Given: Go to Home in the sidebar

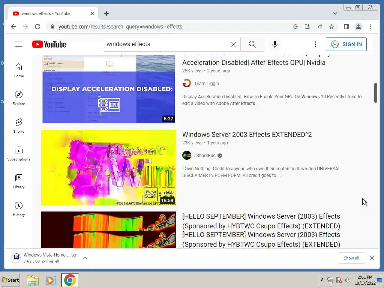Looking at the screenshot, I should (19, 70).
